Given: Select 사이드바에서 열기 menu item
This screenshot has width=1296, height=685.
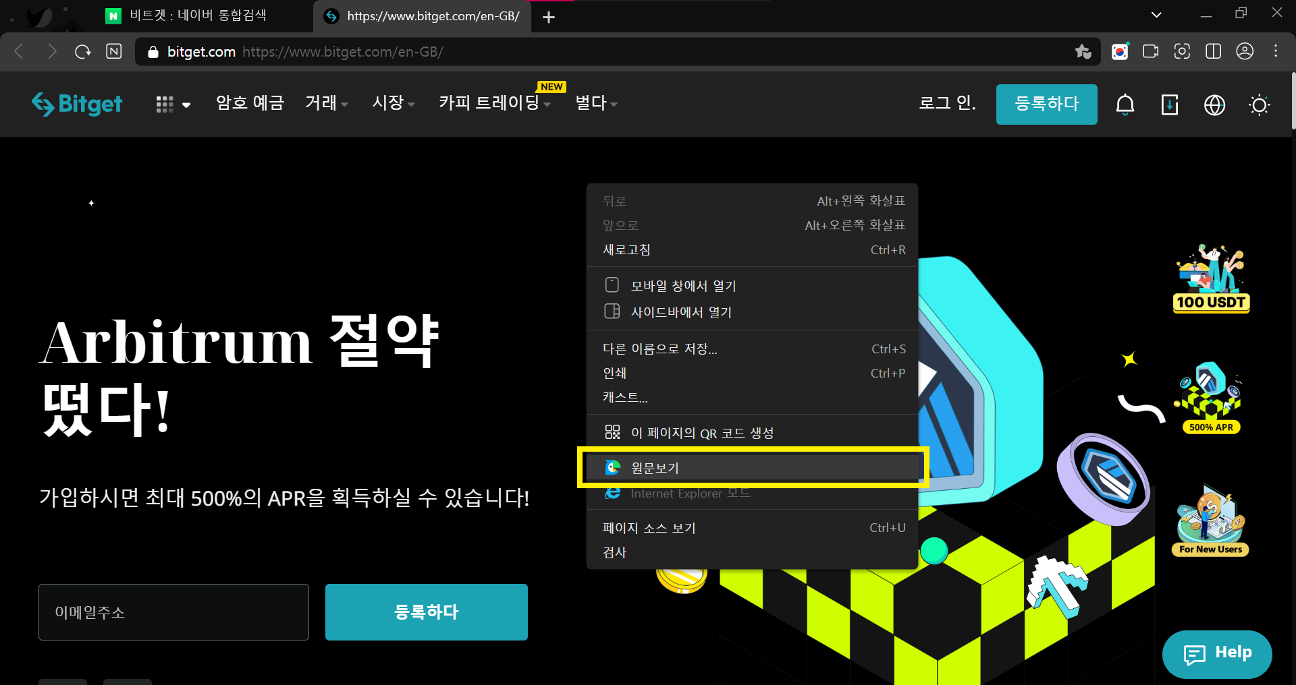Looking at the screenshot, I should point(753,311).
